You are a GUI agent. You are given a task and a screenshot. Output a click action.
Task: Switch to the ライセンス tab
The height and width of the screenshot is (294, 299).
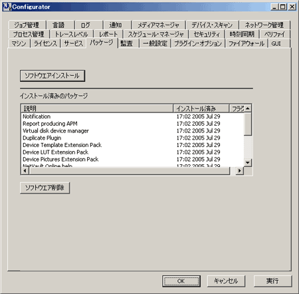46,43
